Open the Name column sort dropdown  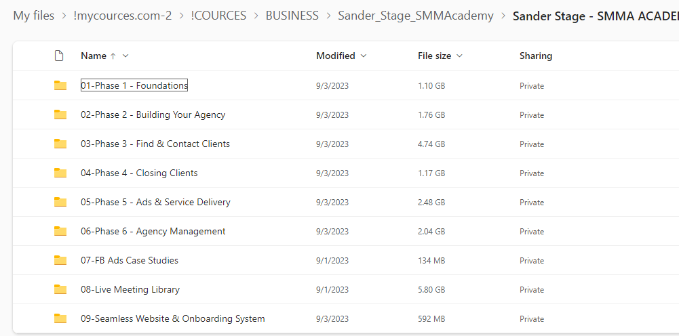click(x=125, y=56)
